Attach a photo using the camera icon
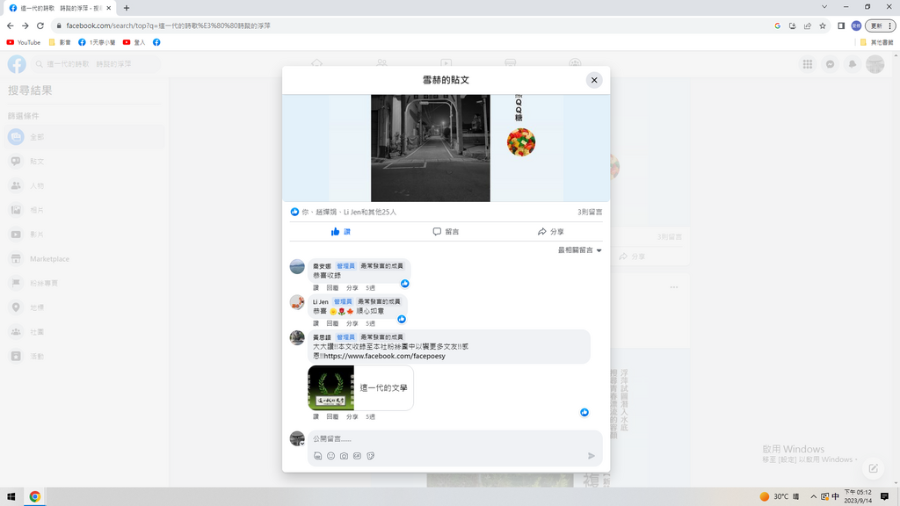 click(344, 456)
